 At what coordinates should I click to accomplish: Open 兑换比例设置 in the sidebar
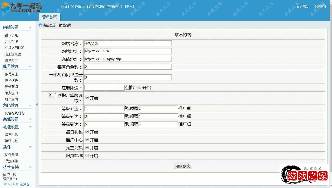[x=14, y=48]
